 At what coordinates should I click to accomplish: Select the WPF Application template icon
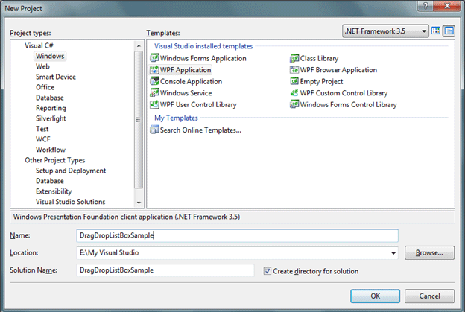(x=154, y=70)
